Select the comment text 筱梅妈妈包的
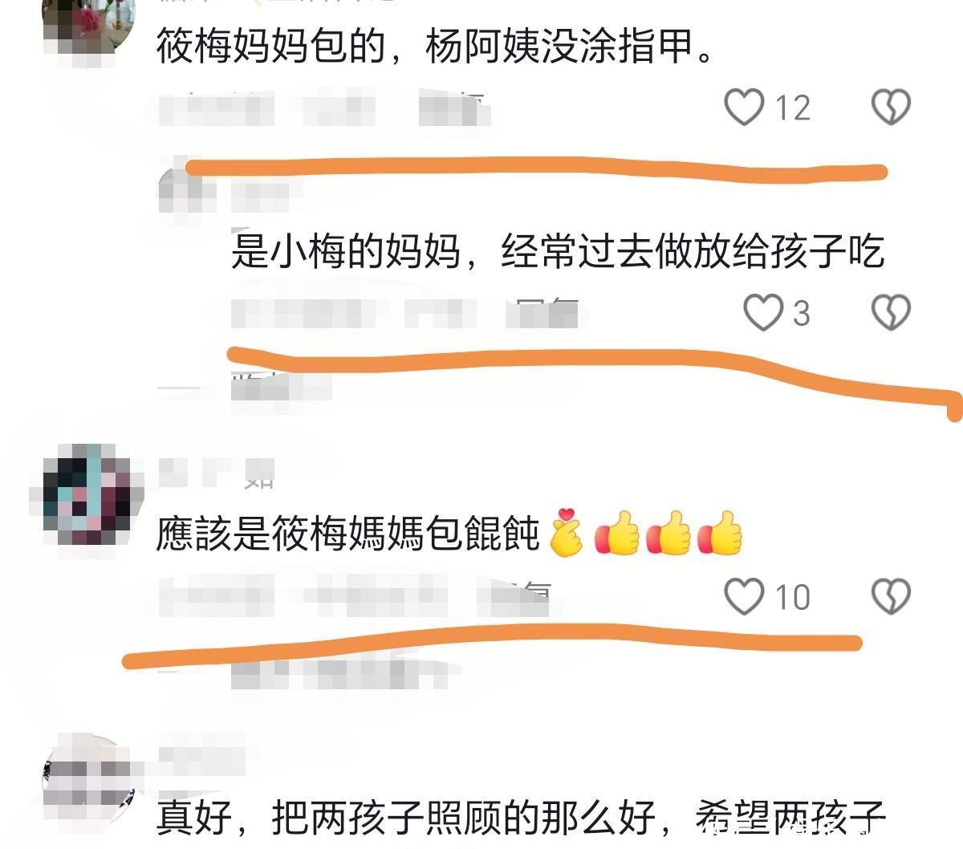The height and width of the screenshot is (849, 963). (270, 47)
